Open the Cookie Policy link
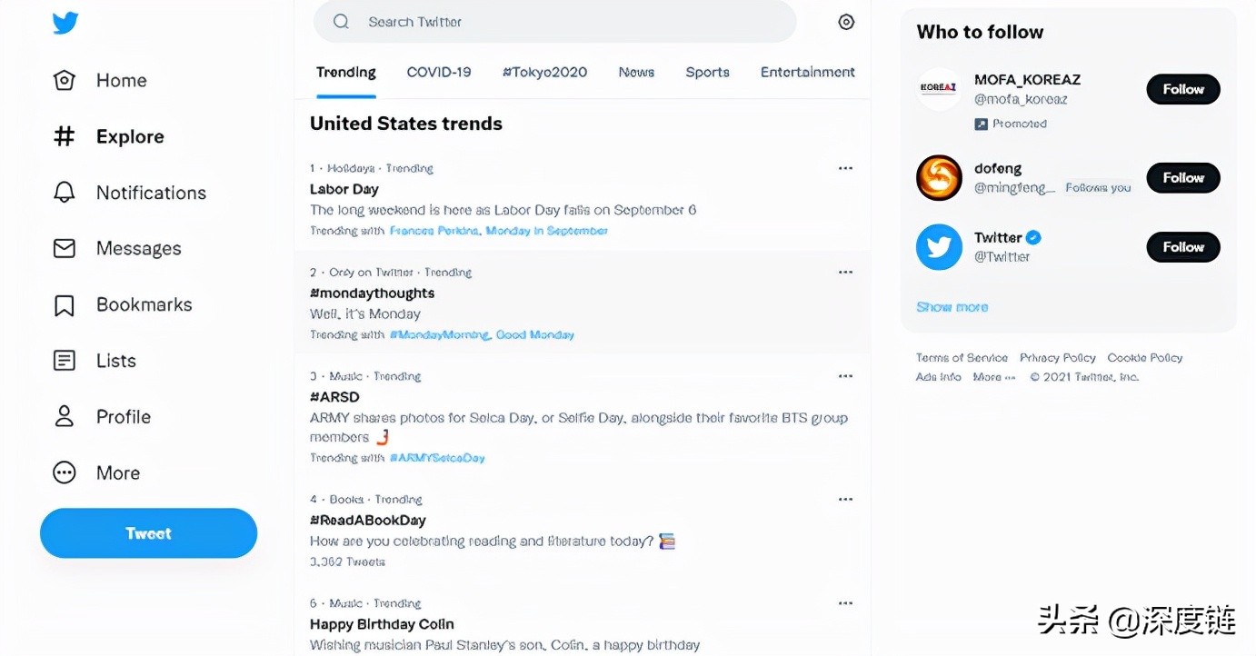 pyautogui.click(x=1145, y=358)
